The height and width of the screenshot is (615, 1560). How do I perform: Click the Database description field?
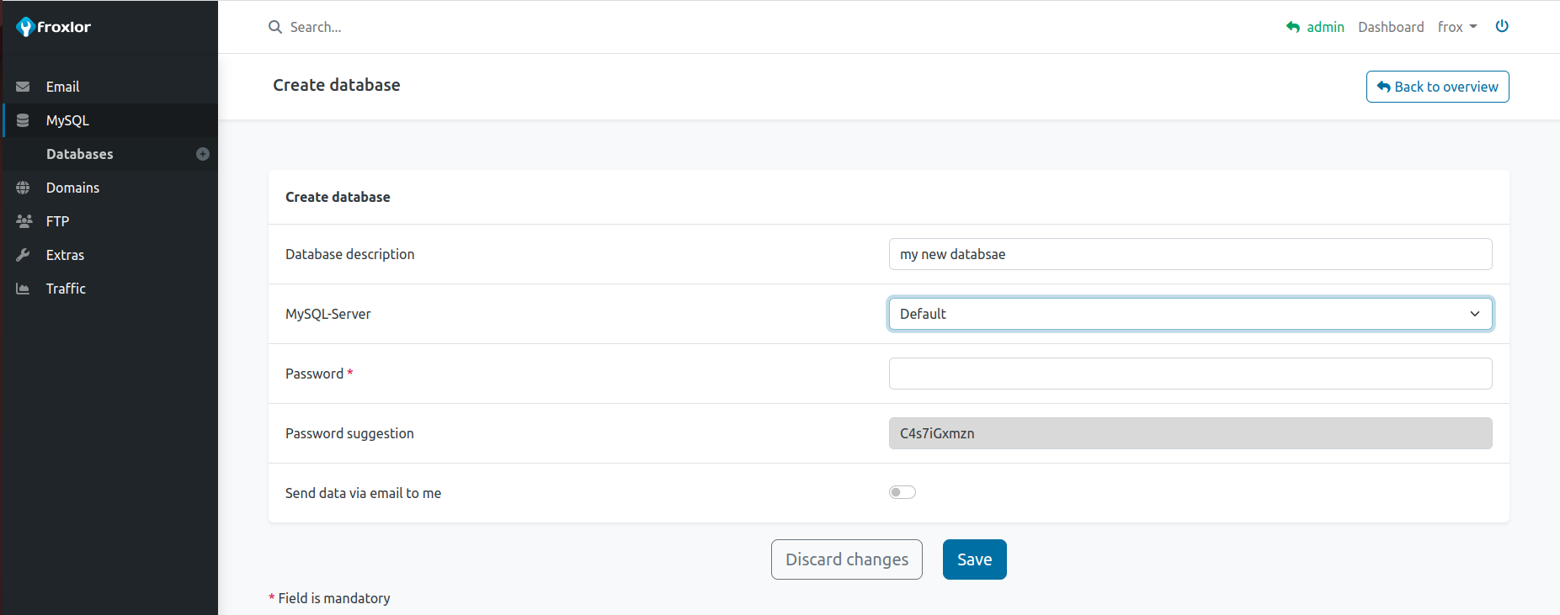1190,254
